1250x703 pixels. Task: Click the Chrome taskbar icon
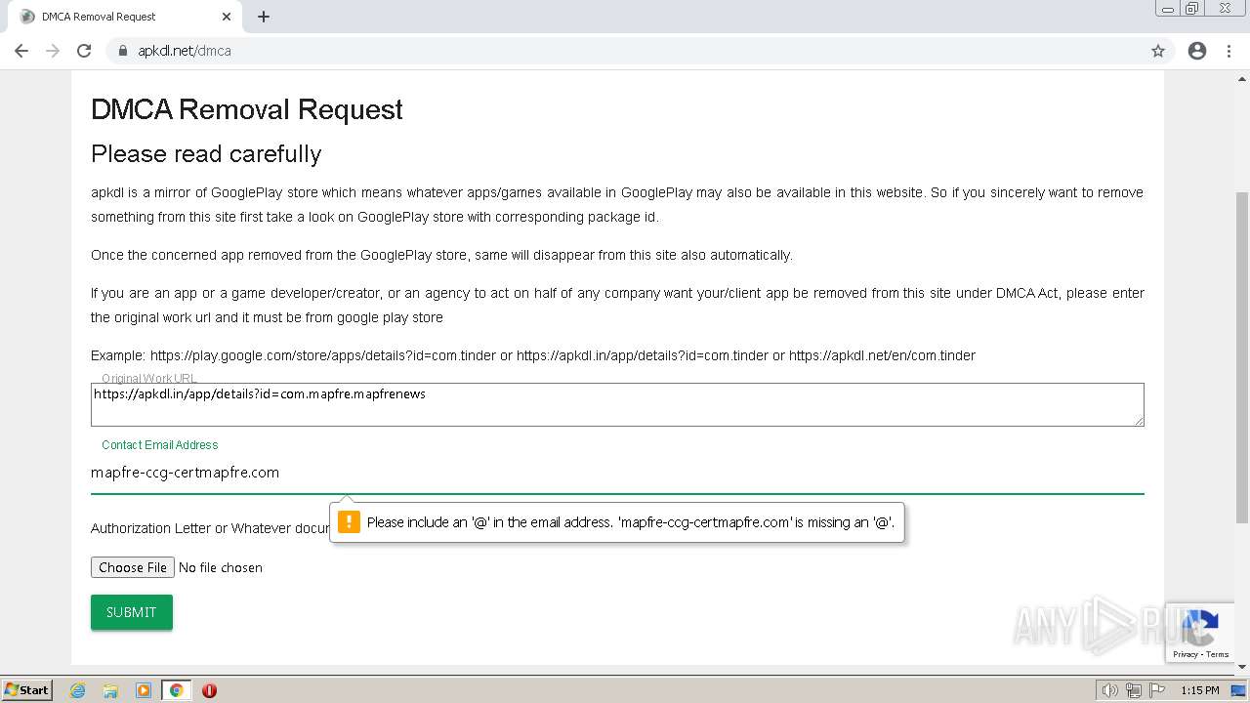coord(176,690)
